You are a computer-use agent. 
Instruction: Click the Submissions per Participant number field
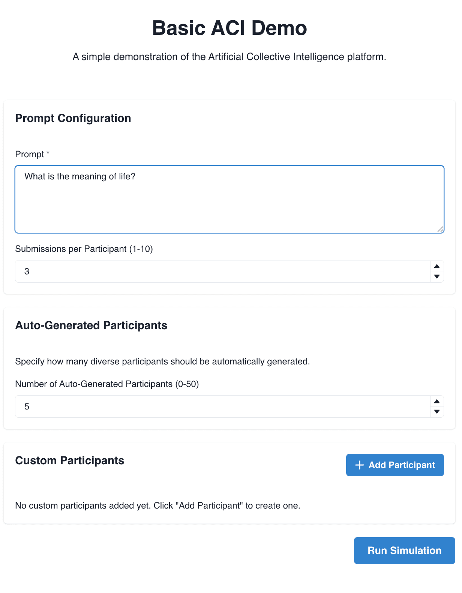click(222, 271)
